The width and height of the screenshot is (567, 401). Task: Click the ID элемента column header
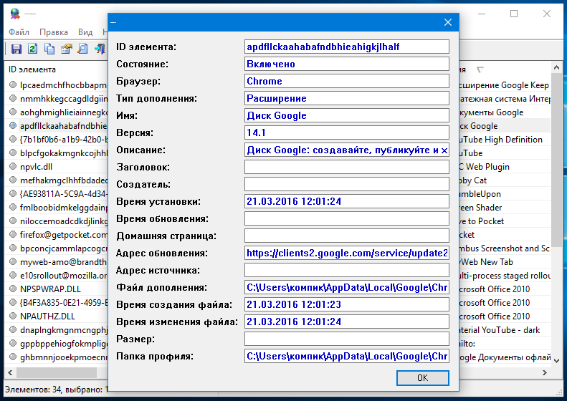pyautogui.click(x=32, y=69)
